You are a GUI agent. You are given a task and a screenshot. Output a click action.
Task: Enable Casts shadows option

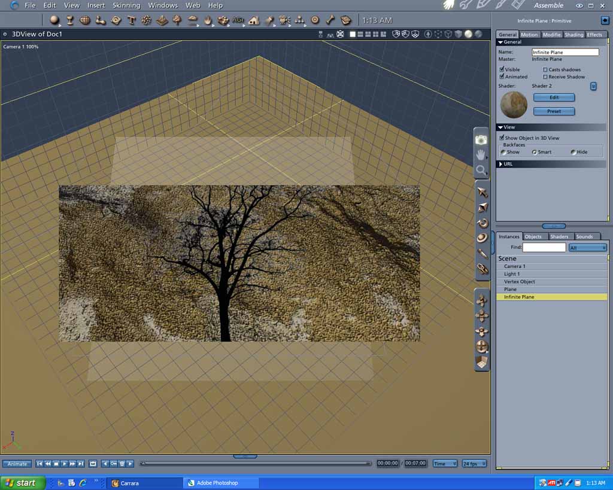click(x=545, y=69)
